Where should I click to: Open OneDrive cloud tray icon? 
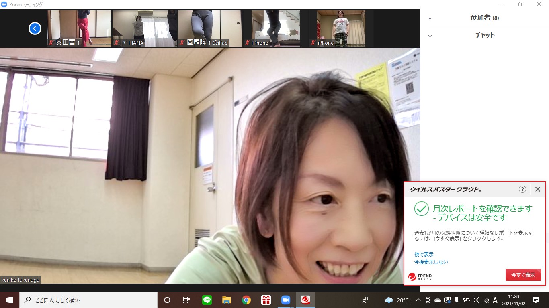pos(438,300)
